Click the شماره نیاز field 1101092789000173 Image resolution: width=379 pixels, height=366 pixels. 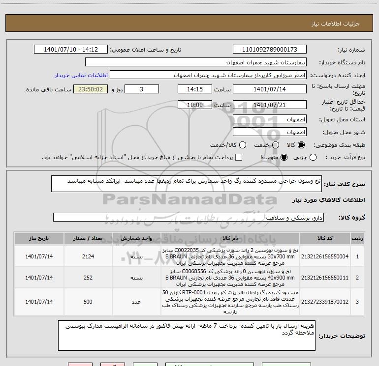270,50
